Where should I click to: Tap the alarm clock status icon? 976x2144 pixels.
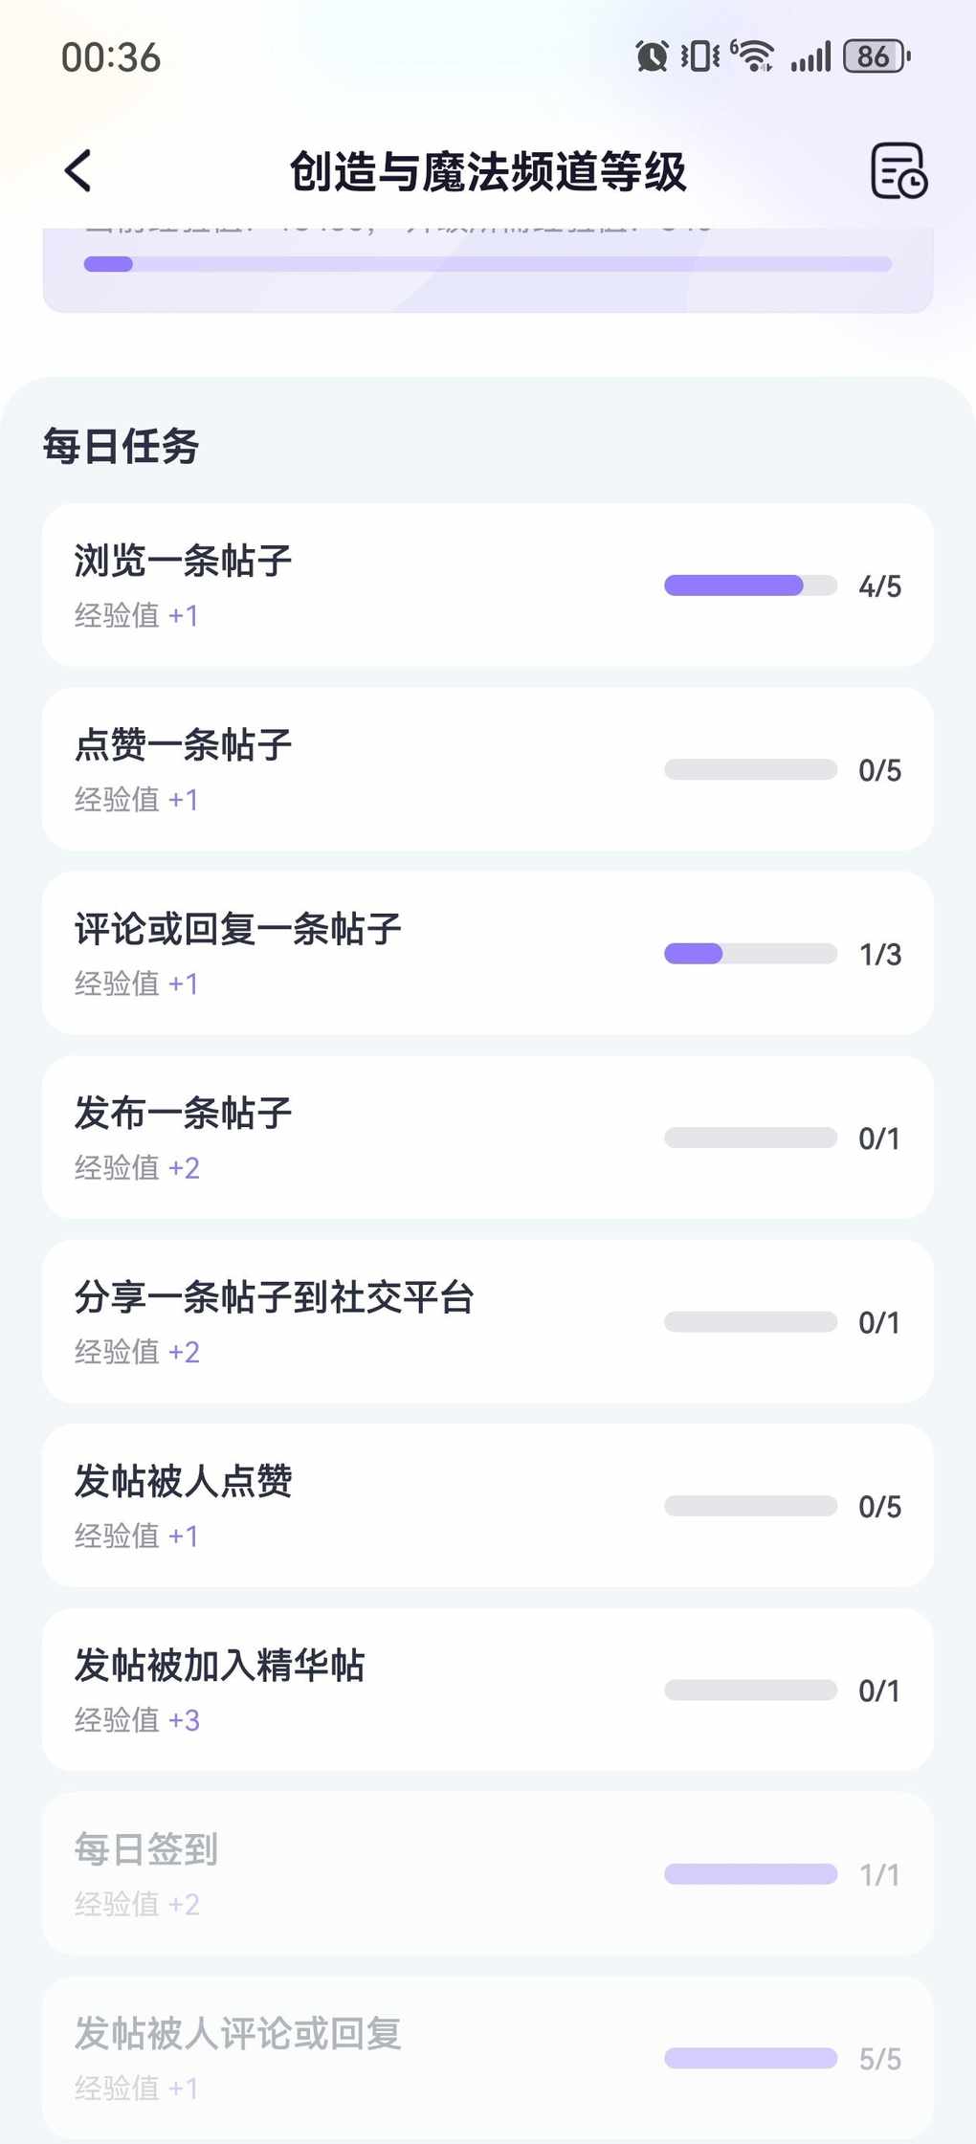[652, 56]
